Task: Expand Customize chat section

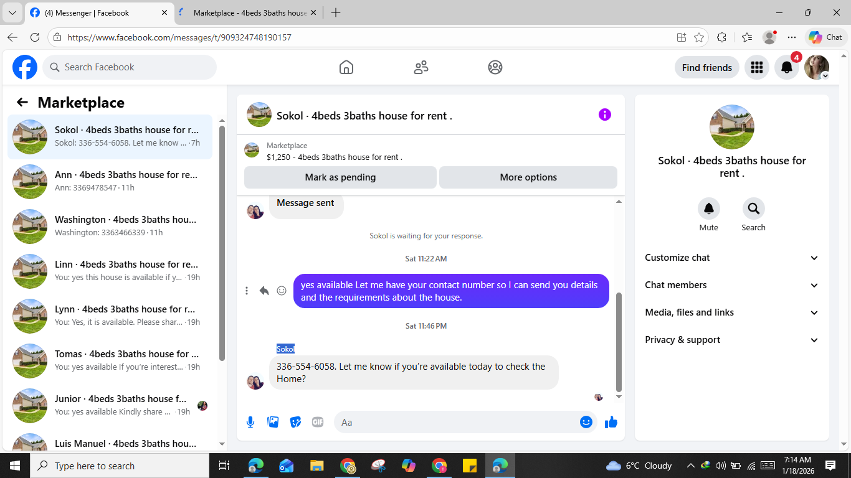Action: pyautogui.click(x=732, y=258)
